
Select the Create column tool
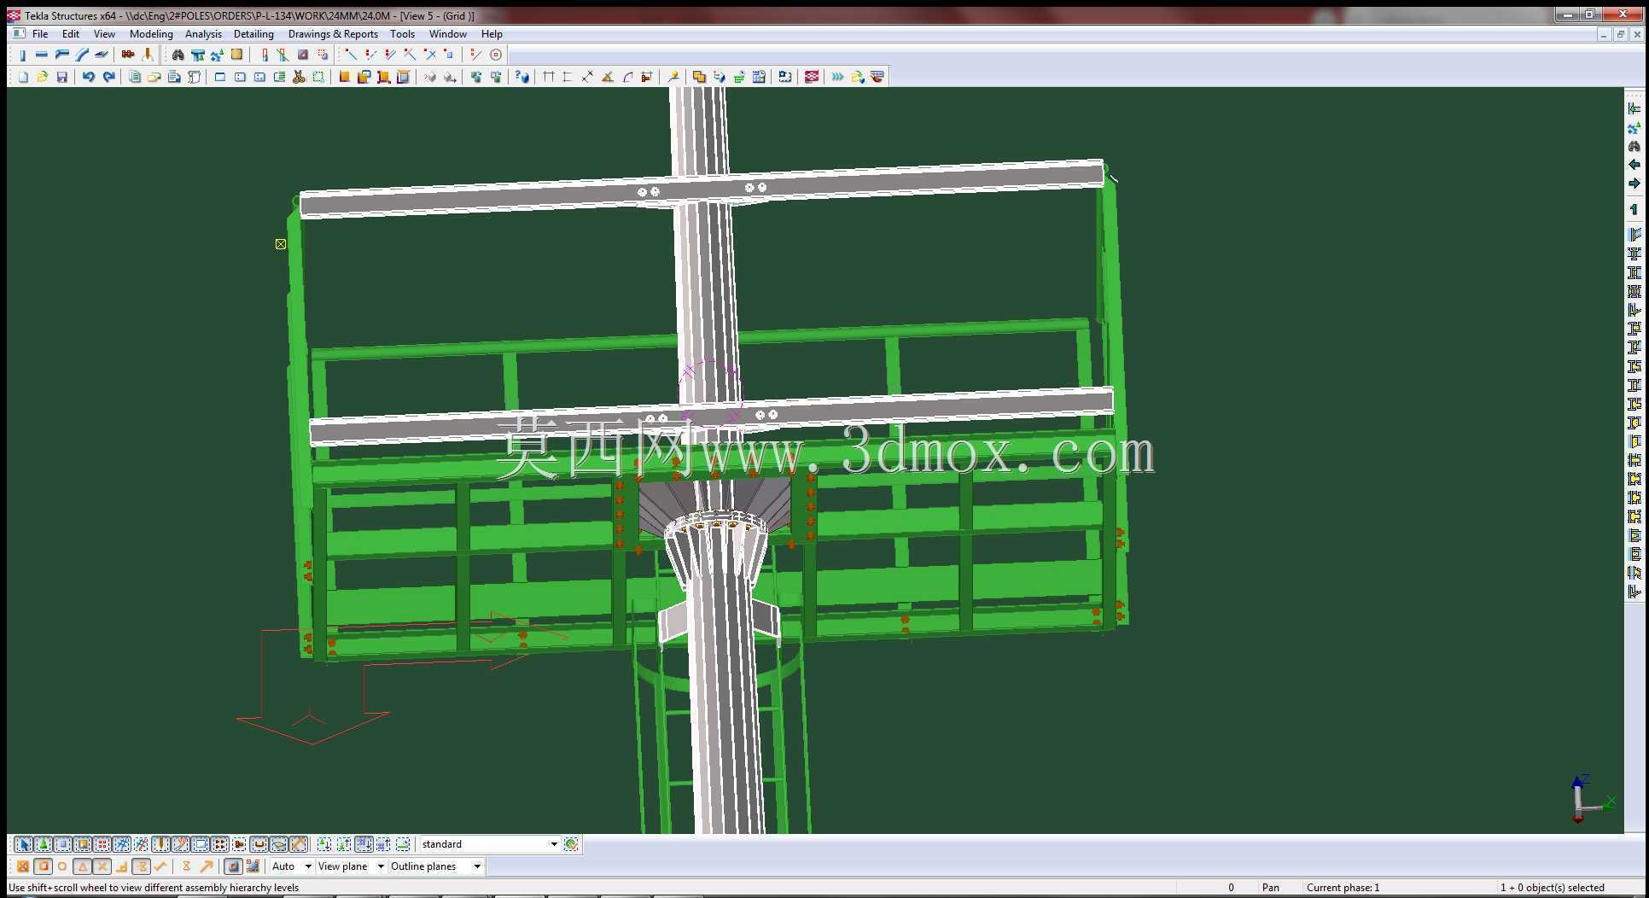point(23,55)
